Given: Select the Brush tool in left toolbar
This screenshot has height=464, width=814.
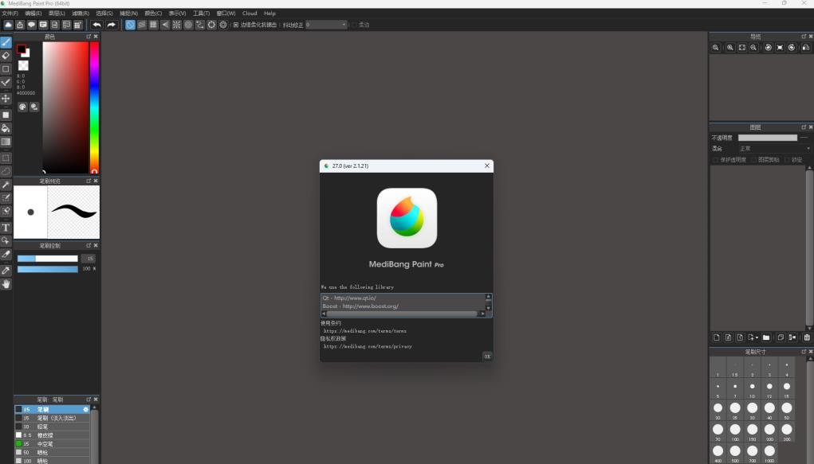Looking at the screenshot, I should pyautogui.click(x=6, y=42).
